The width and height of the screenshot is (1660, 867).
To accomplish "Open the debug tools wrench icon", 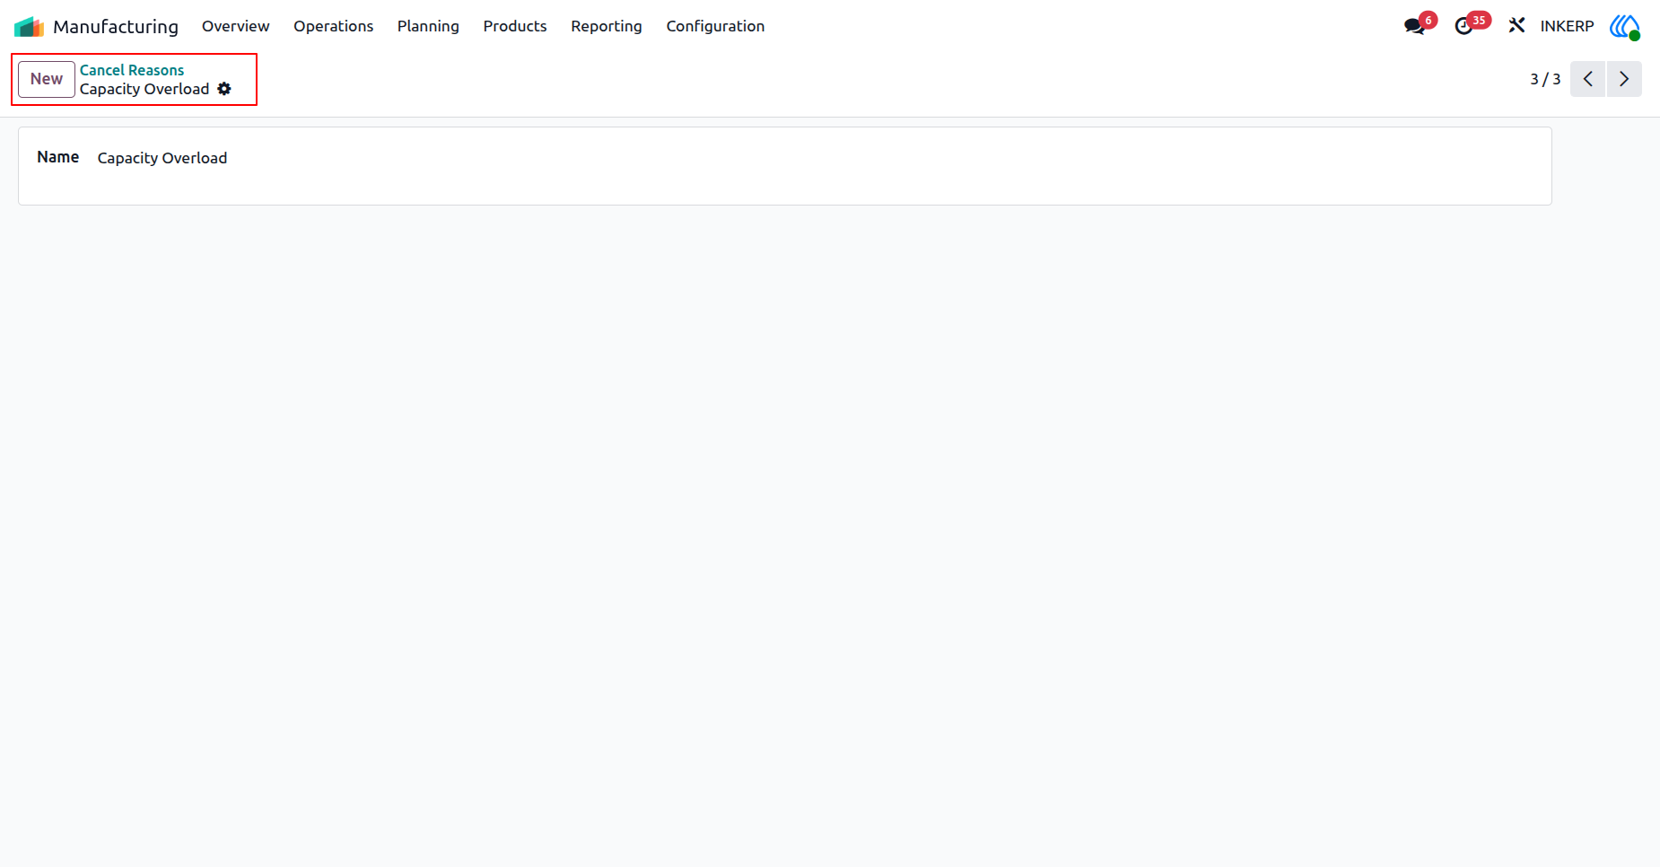I will [x=1516, y=26].
